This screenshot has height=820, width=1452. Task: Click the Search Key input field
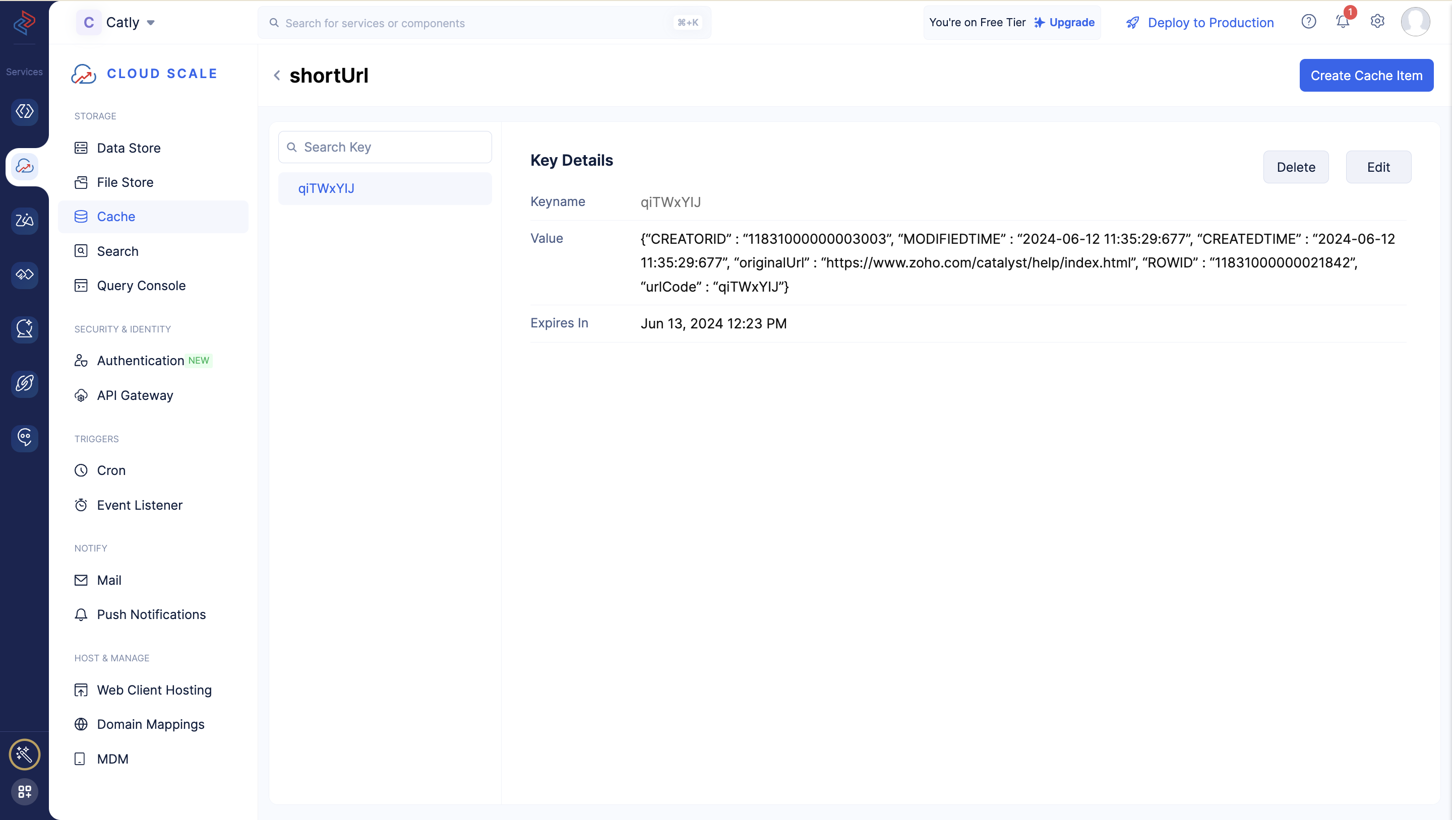384,147
